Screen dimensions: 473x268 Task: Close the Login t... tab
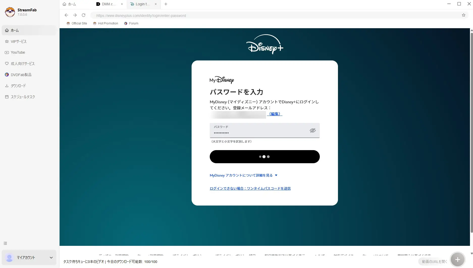pos(156,4)
